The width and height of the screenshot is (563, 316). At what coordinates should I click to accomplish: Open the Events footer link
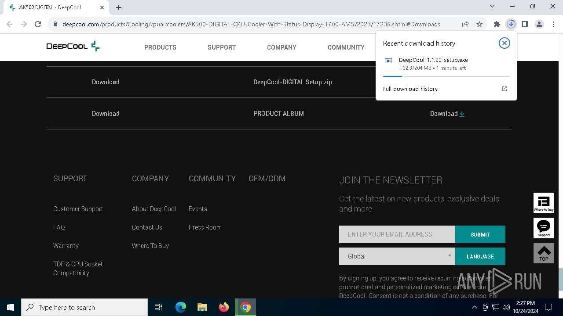point(198,209)
